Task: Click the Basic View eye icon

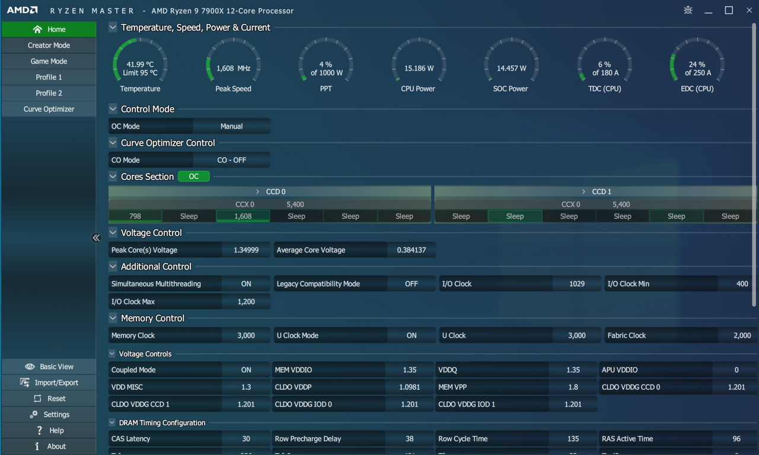Action: [x=30, y=367]
